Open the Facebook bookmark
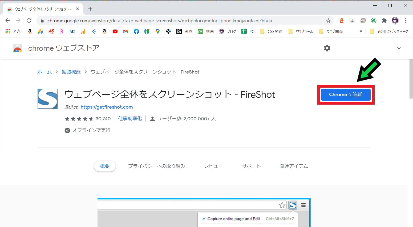The image size is (413, 227). coord(136,31)
